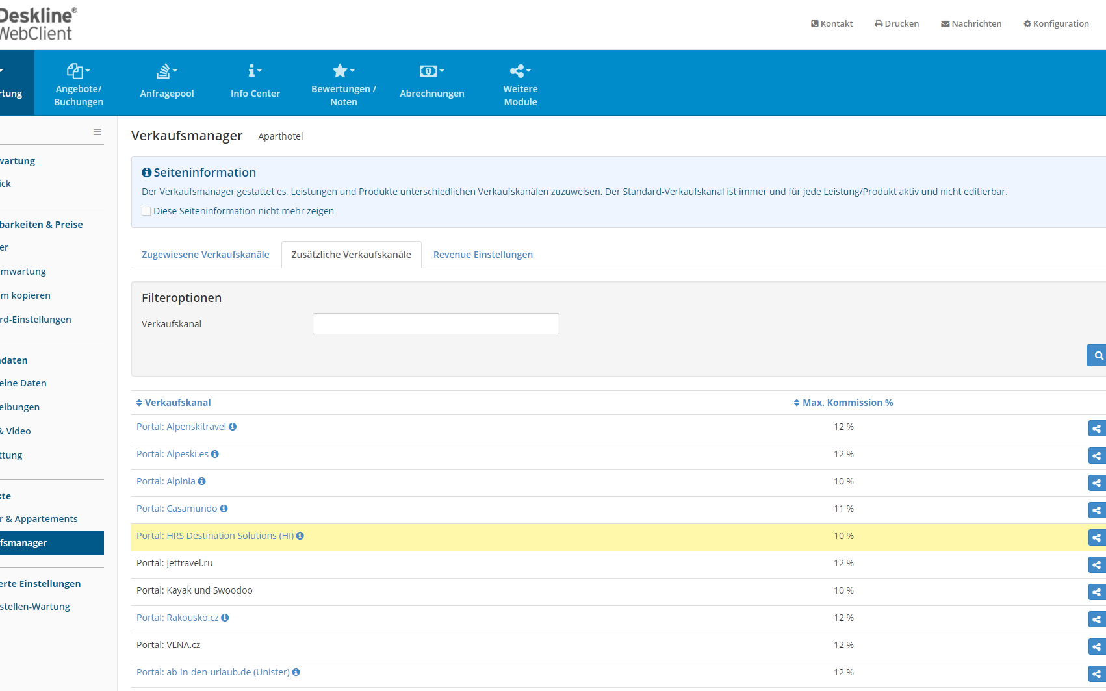Image resolution: width=1106 pixels, height=691 pixels.
Task: Click info icon beside HRS Destination Solutions
Action: click(300, 536)
